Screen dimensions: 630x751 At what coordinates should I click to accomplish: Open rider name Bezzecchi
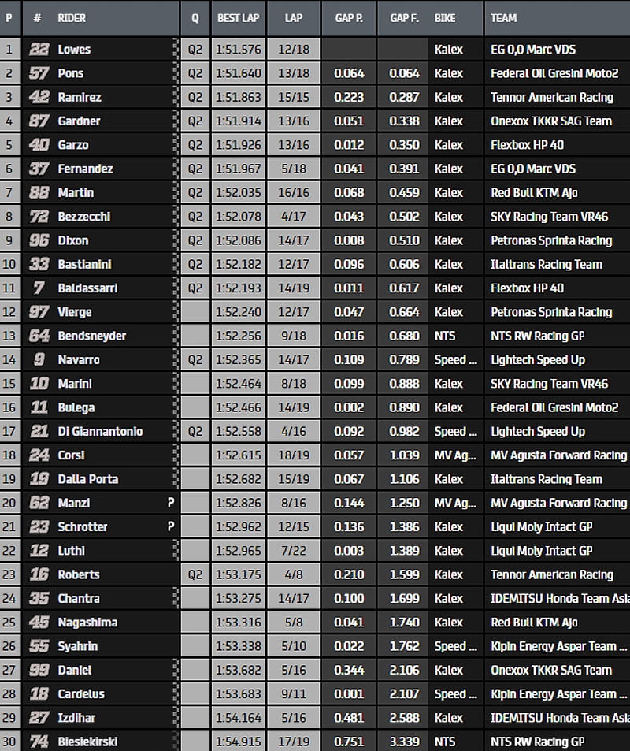pos(83,216)
